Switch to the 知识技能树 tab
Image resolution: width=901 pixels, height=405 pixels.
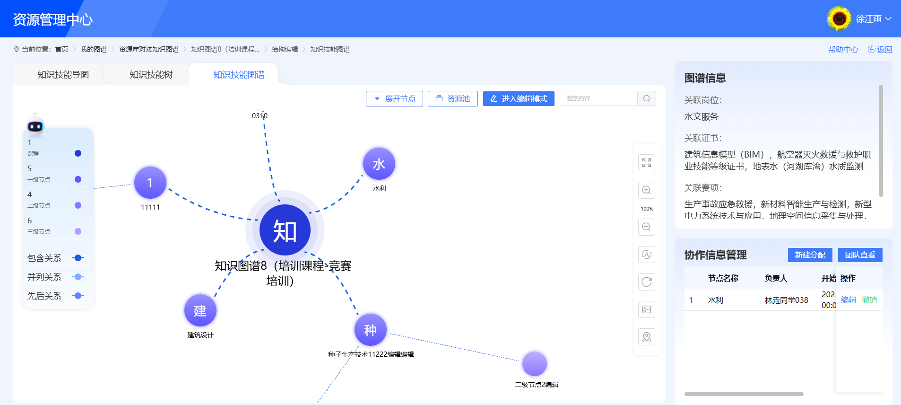tap(151, 75)
